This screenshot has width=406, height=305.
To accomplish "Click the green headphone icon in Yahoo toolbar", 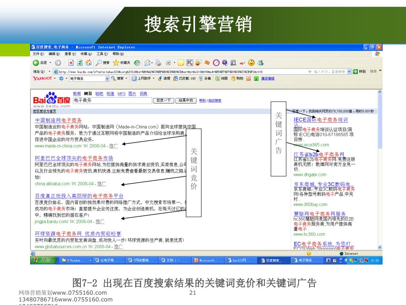I will [x=256, y=78].
